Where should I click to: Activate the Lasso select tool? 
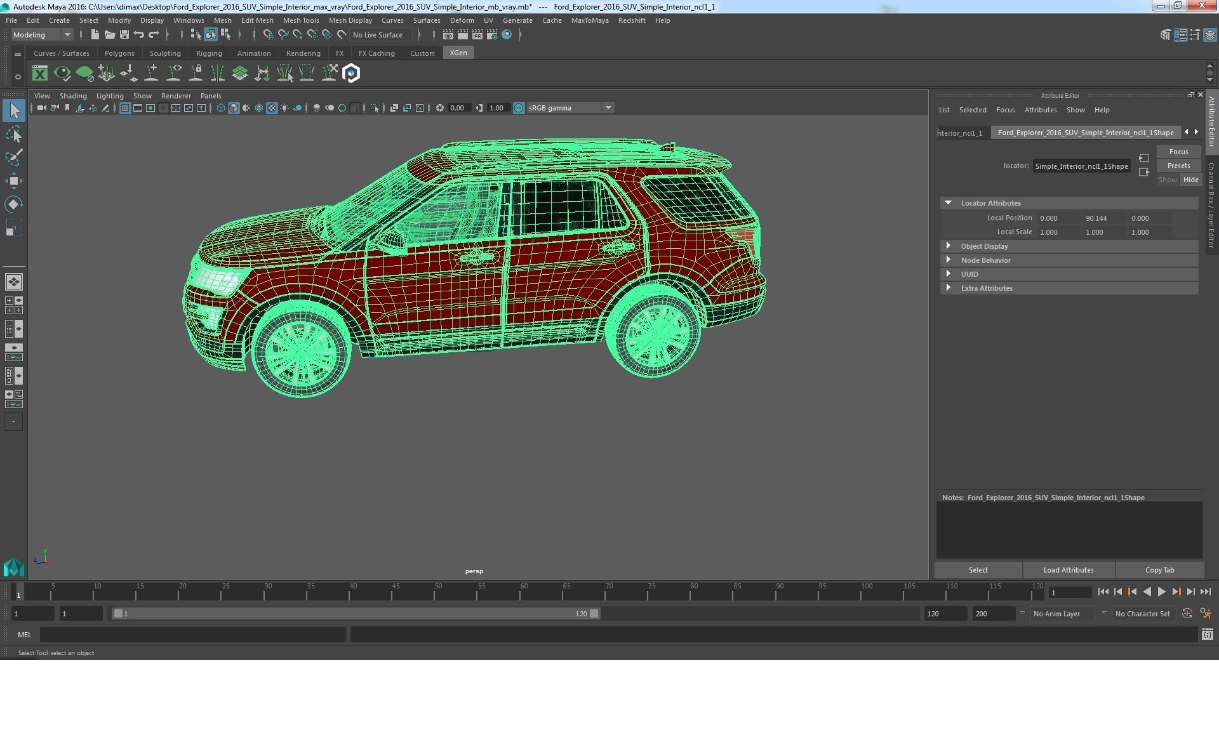click(x=14, y=135)
